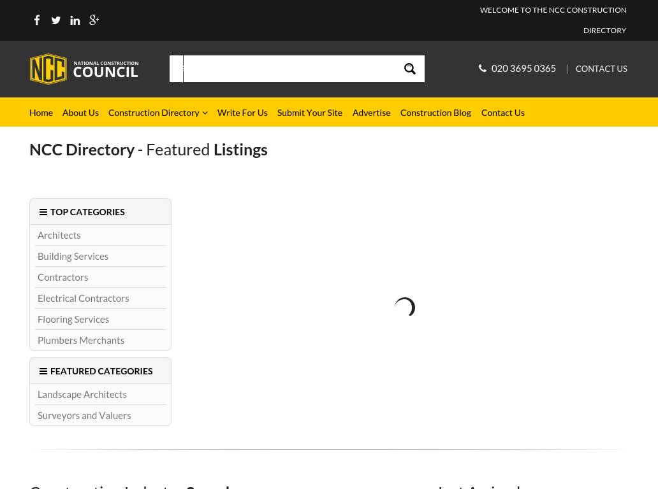Image resolution: width=658 pixels, height=489 pixels.
Task: Click the NCC National Construction Council logo
Action: click(84, 69)
